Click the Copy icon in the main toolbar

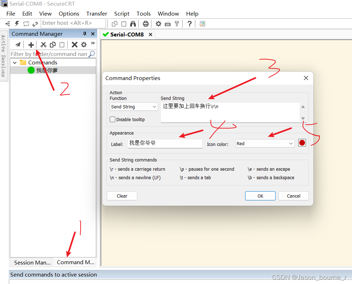[115, 24]
